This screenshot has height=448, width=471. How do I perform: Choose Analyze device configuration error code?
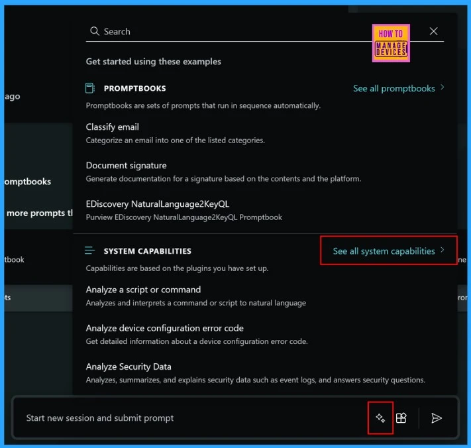[164, 328]
